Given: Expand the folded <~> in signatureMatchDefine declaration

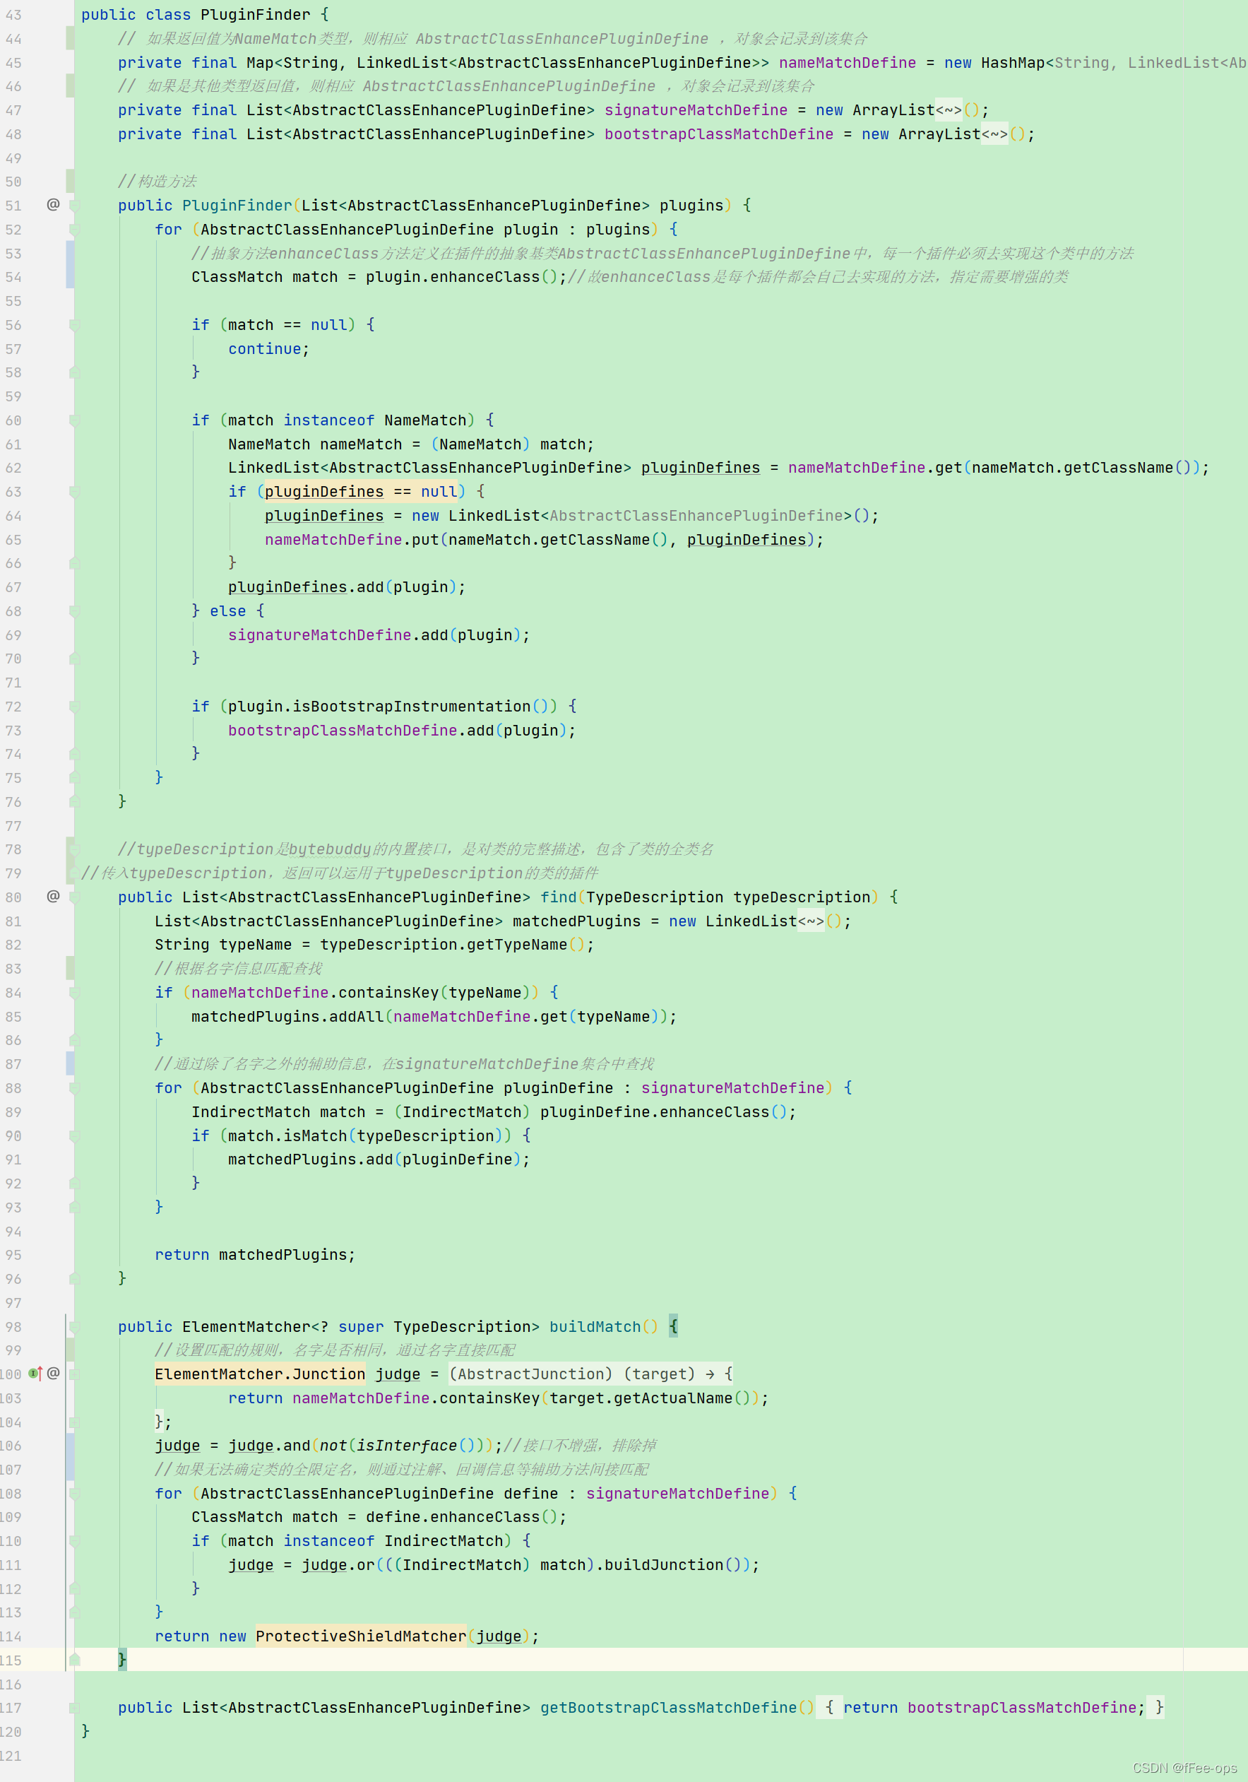Looking at the screenshot, I should pyautogui.click(x=949, y=110).
